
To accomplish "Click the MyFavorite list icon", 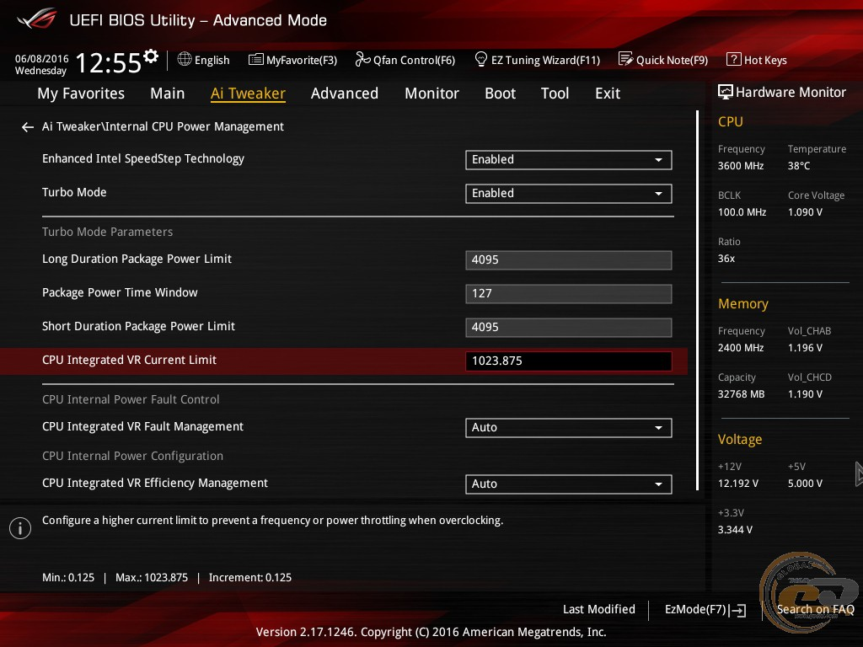I will coord(256,60).
